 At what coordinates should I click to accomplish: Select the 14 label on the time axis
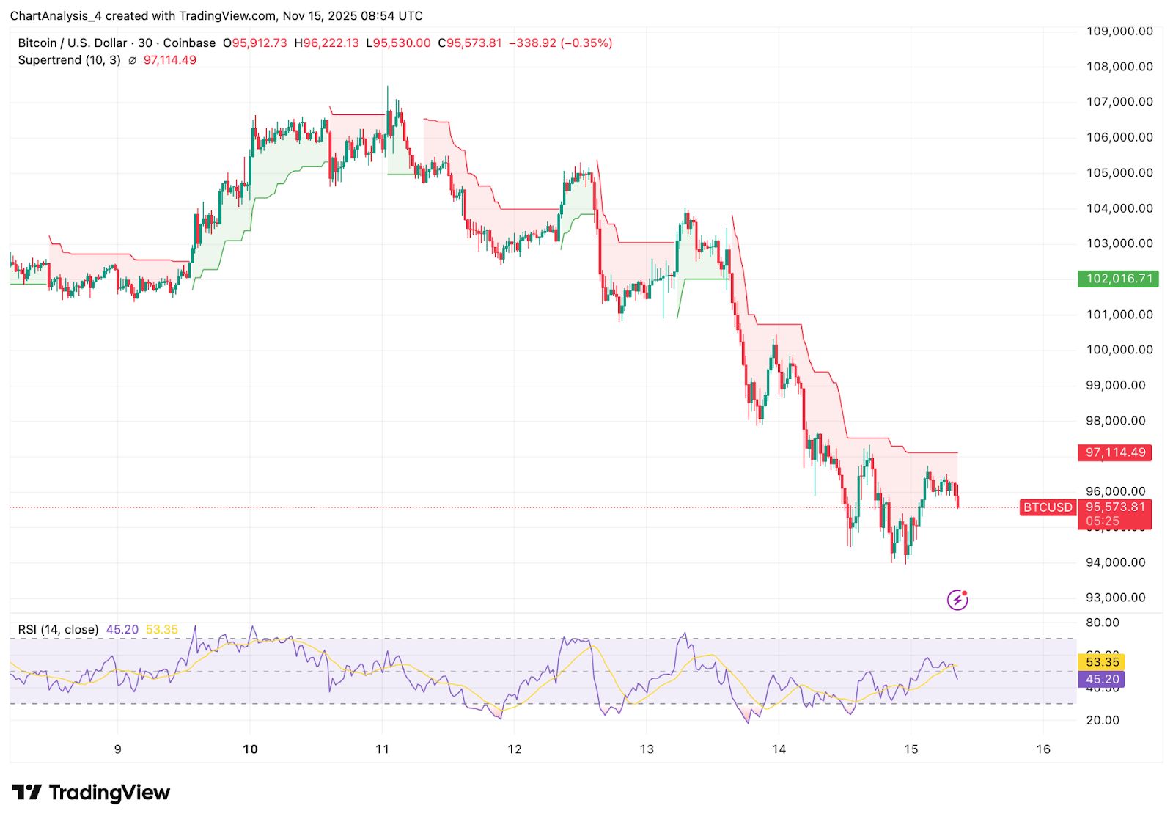[777, 750]
